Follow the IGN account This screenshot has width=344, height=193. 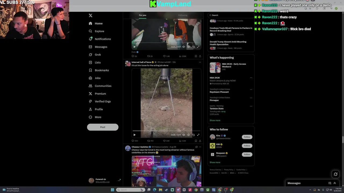[x=247, y=146]
